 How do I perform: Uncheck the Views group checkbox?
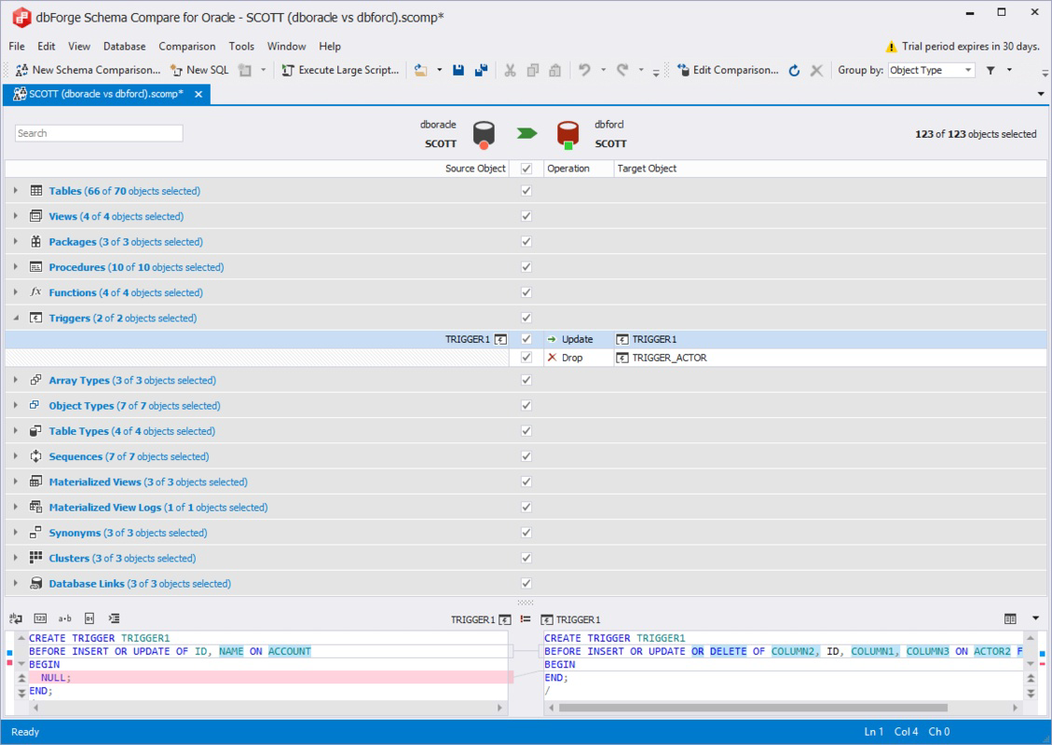tap(526, 216)
